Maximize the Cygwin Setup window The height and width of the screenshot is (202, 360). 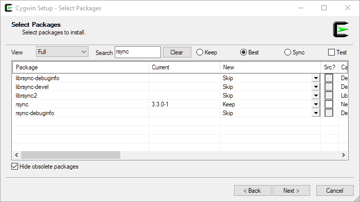pos(324,8)
